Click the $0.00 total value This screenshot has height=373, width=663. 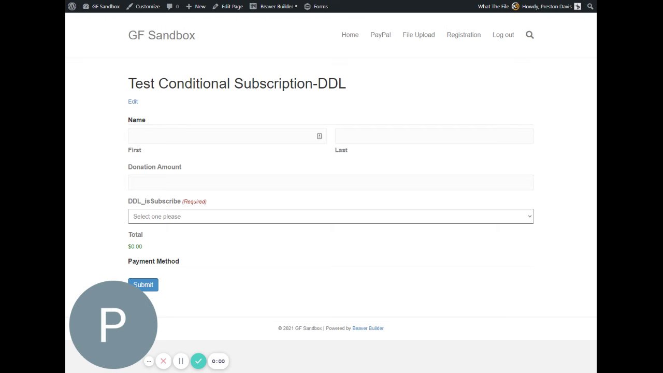(135, 247)
